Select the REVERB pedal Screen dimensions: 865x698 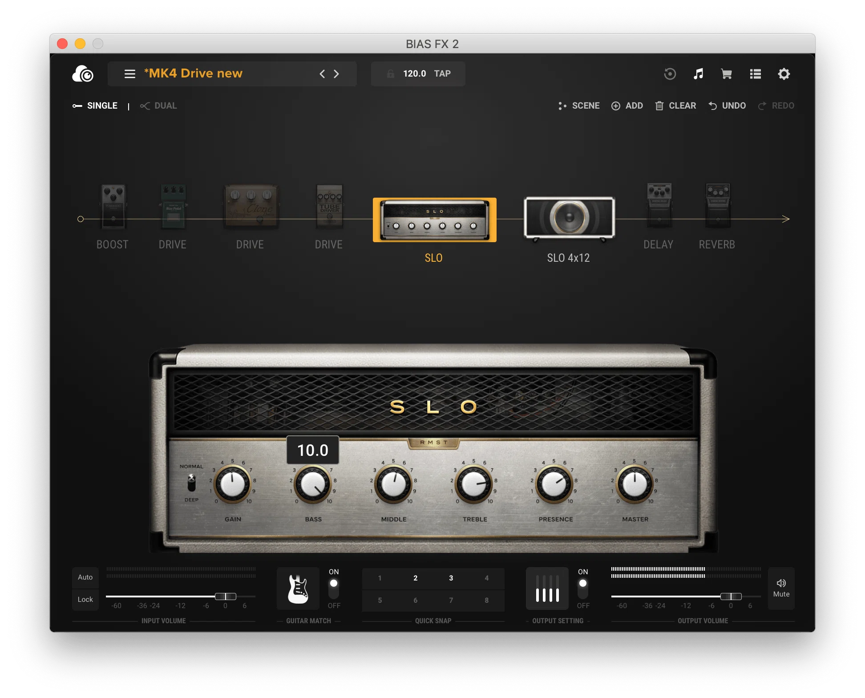coord(718,205)
